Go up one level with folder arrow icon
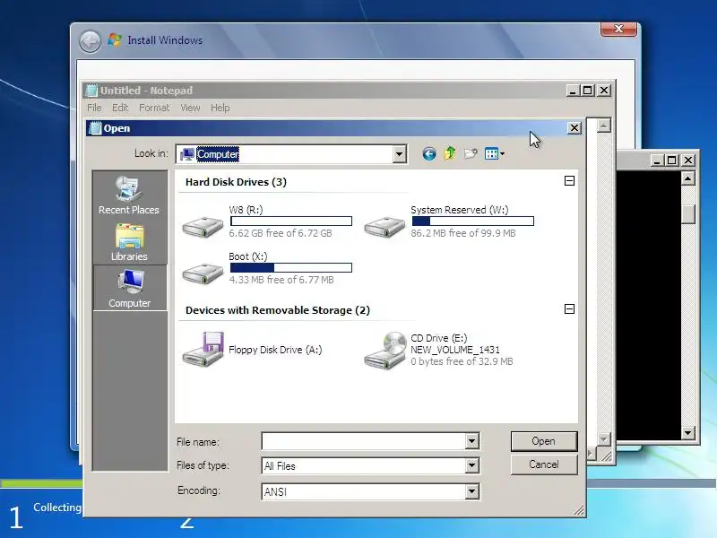The image size is (717, 538). coord(450,153)
